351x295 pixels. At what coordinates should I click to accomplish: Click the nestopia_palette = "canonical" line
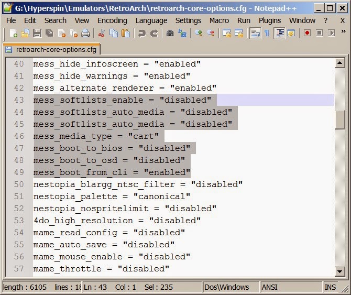click(x=112, y=196)
